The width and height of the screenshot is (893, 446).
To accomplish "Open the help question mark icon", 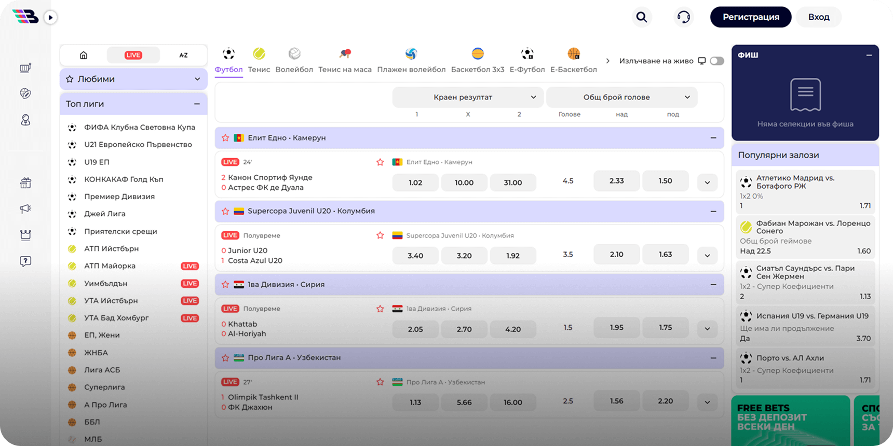I will pos(25,261).
